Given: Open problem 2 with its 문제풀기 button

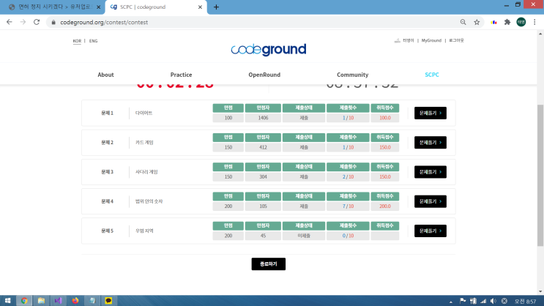Looking at the screenshot, I should click(431, 143).
